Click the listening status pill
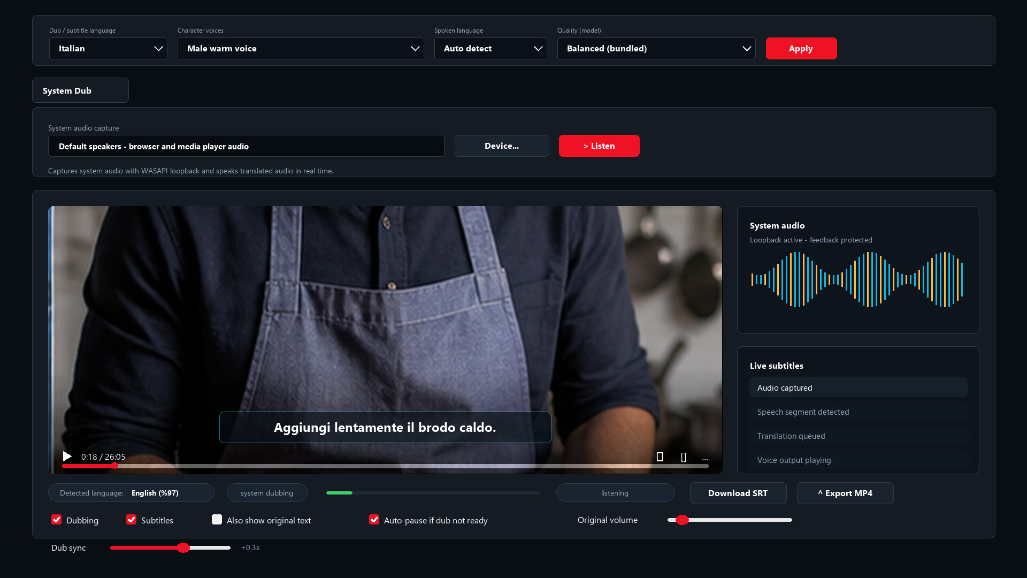Screen dimensions: 1027x578 [x=615, y=493]
